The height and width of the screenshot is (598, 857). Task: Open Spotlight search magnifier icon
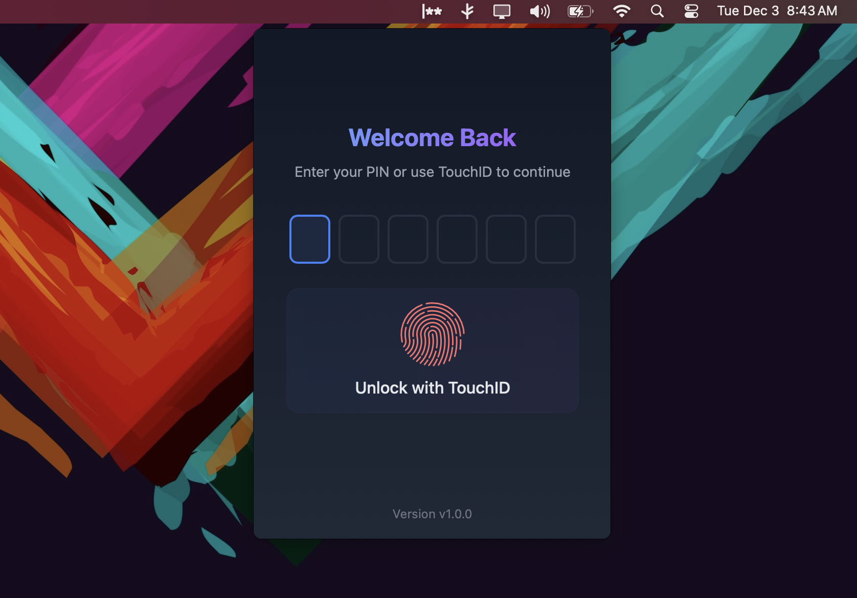(657, 11)
